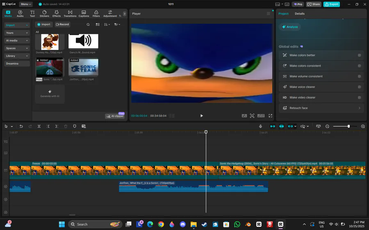Zoom in the timeline

(x=363, y=126)
